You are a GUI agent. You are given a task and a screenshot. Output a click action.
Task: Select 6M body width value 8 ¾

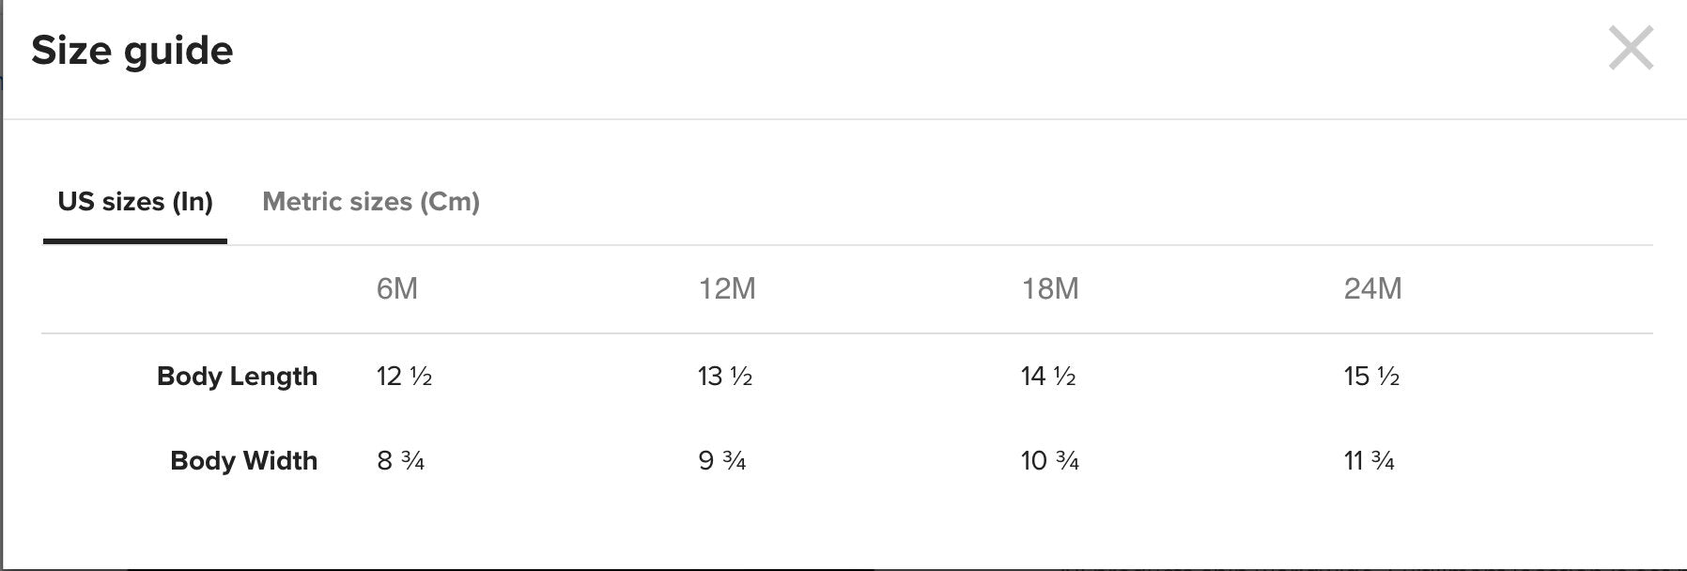(400, 460)
